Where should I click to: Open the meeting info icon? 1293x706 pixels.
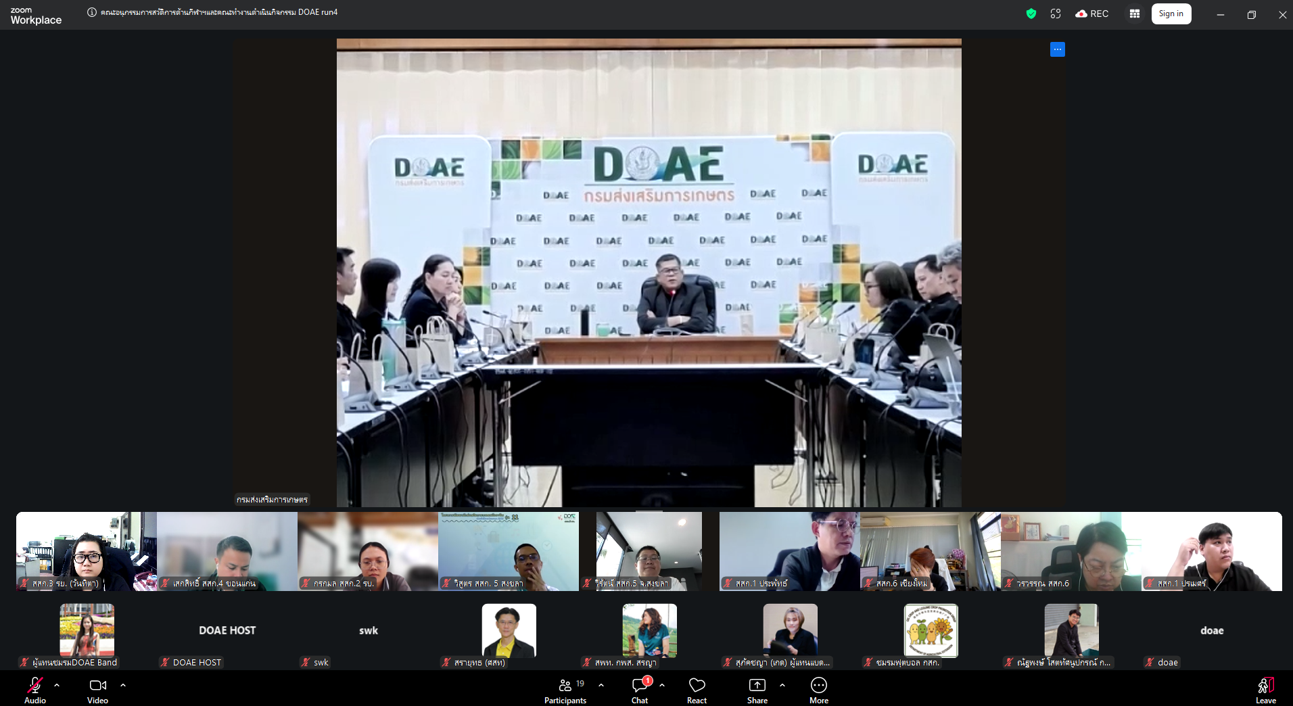92,12
